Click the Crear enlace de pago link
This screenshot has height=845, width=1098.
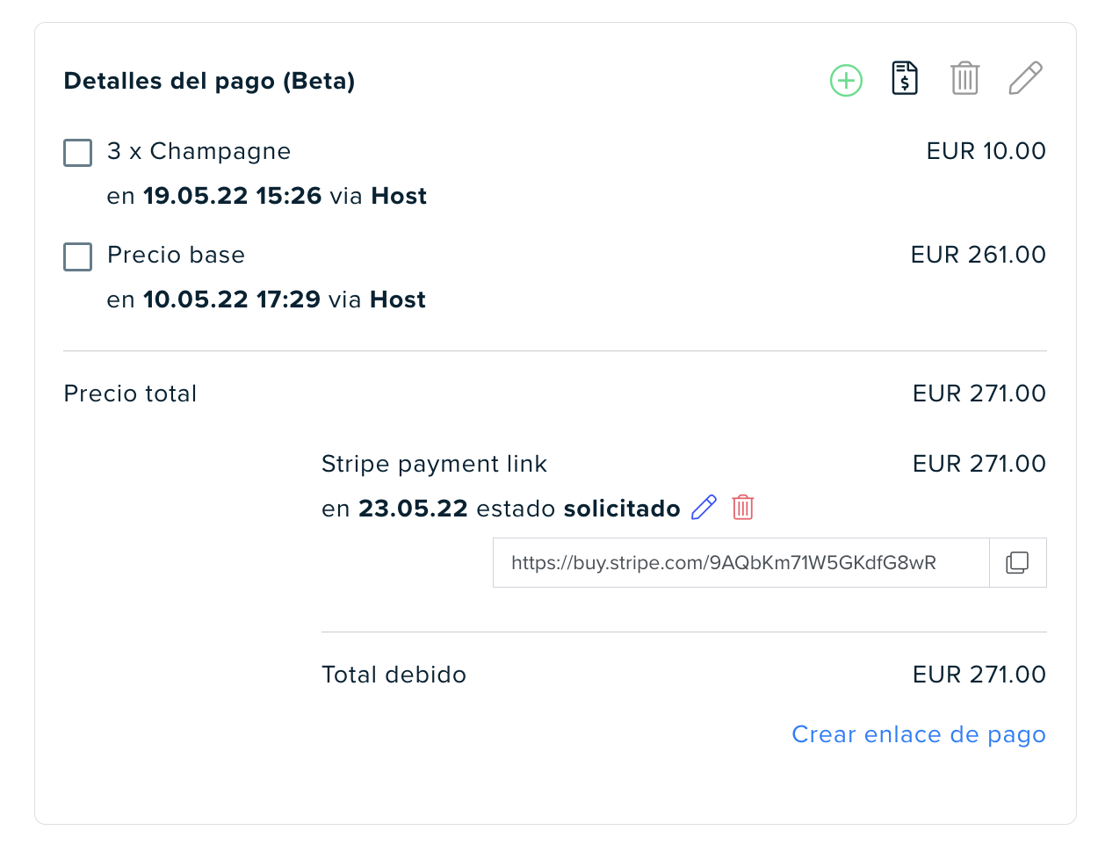pos(919,734)
